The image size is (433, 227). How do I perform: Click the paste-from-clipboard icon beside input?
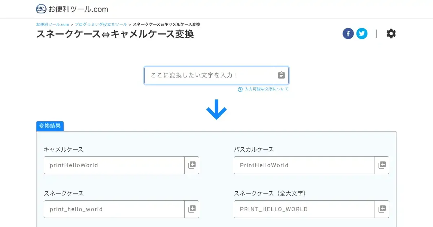pos(281,75)
